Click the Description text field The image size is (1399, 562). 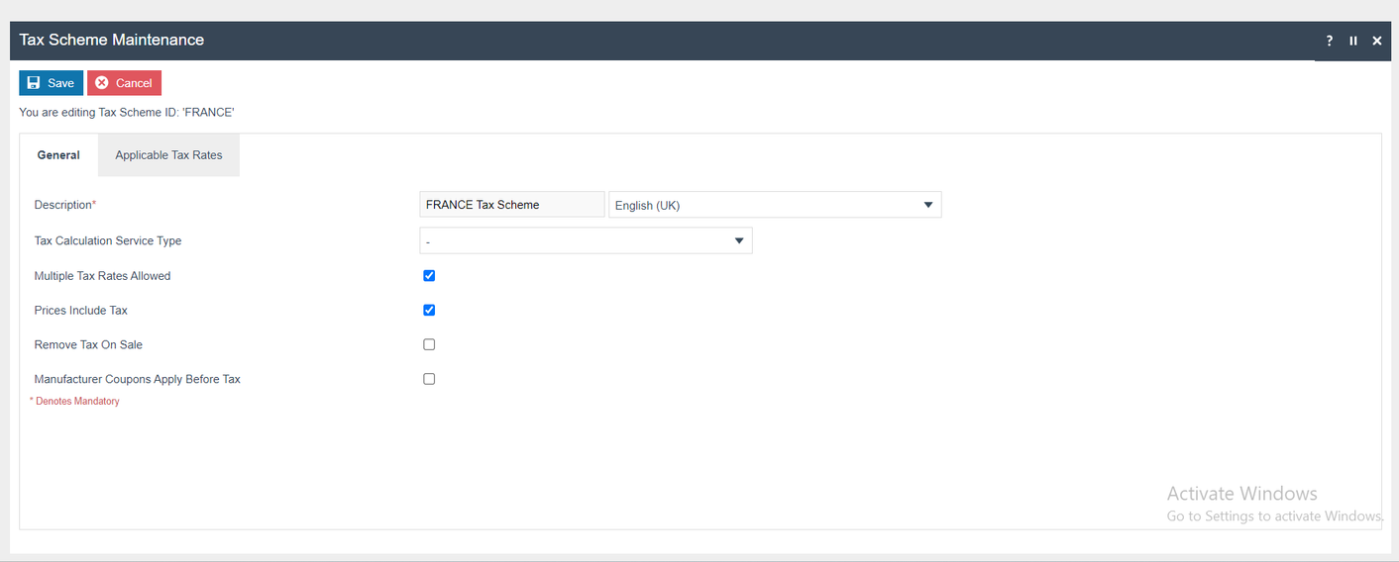click(x=511, y=205)
